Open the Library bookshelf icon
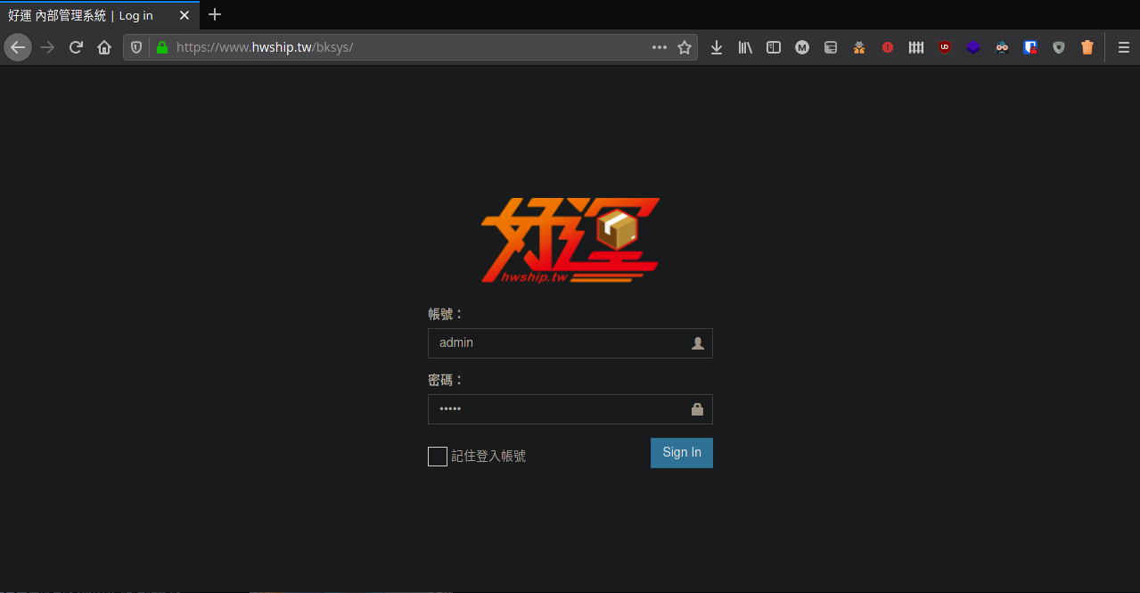The width and height of the screenshot is (1140, 593). click(745, 47)
